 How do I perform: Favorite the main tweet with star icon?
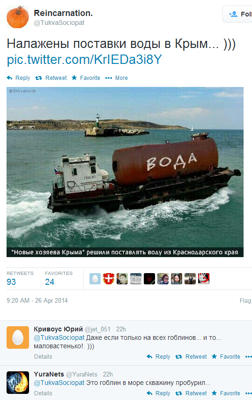point(86,78)
